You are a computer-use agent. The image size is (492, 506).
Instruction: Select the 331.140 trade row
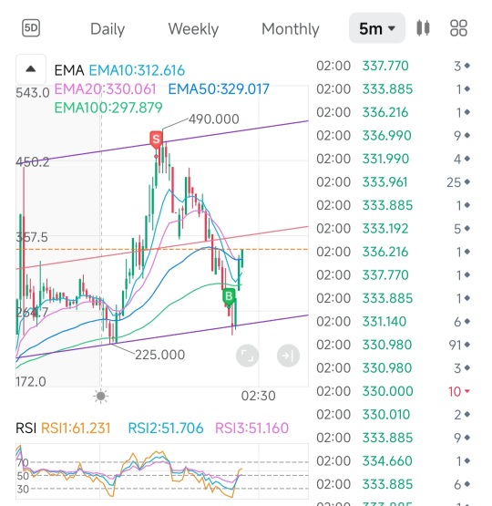(393, 322)
